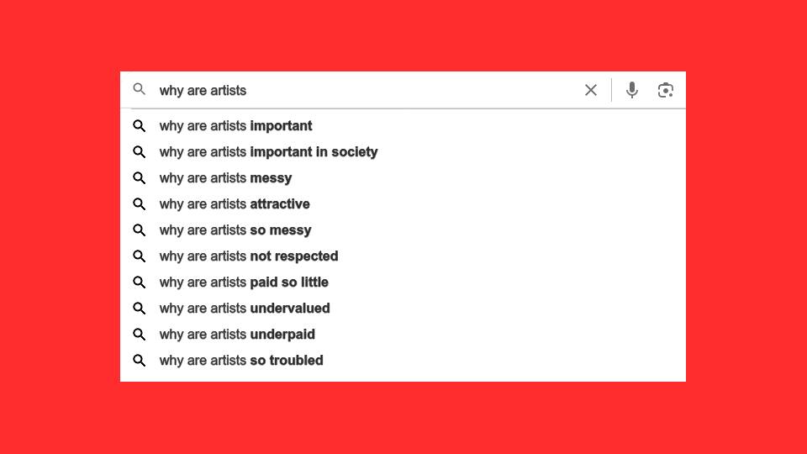807x454 pixels.
Task: Choose the "why are artists messy" suggestion
Action: coord(225,178)
